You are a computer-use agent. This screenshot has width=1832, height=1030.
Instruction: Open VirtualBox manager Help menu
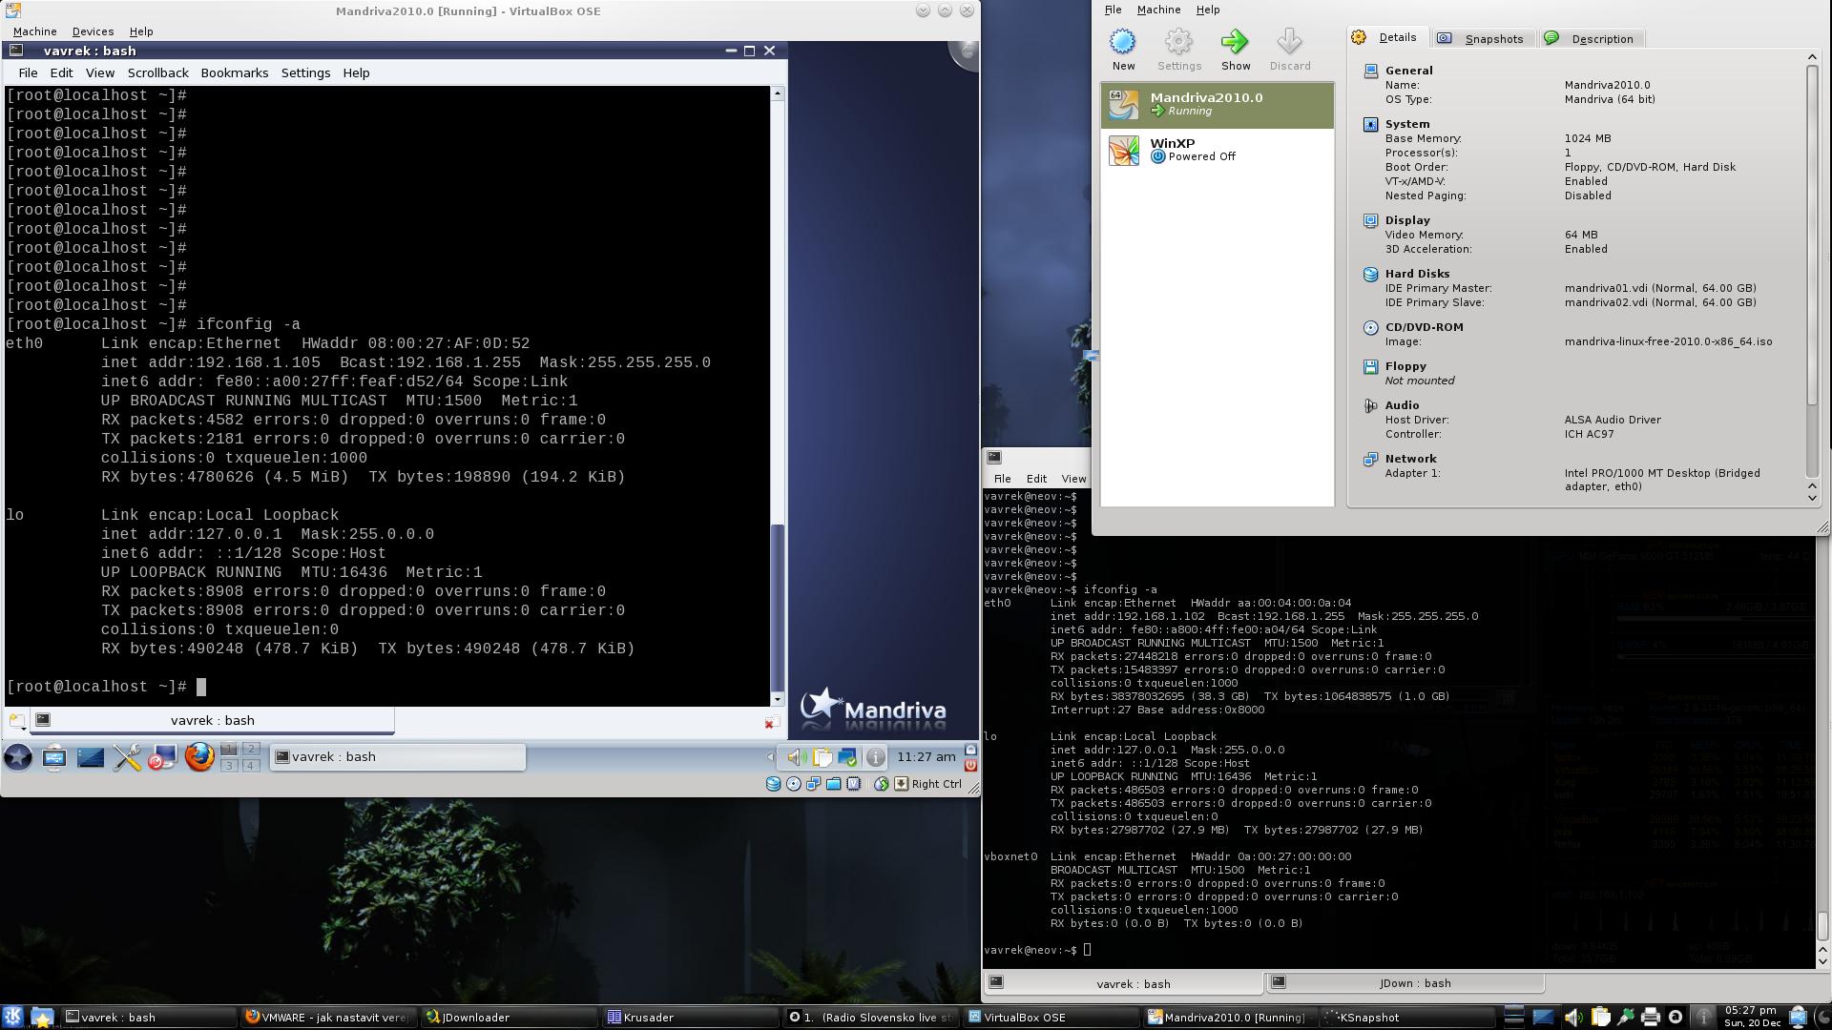(1208, 10)
